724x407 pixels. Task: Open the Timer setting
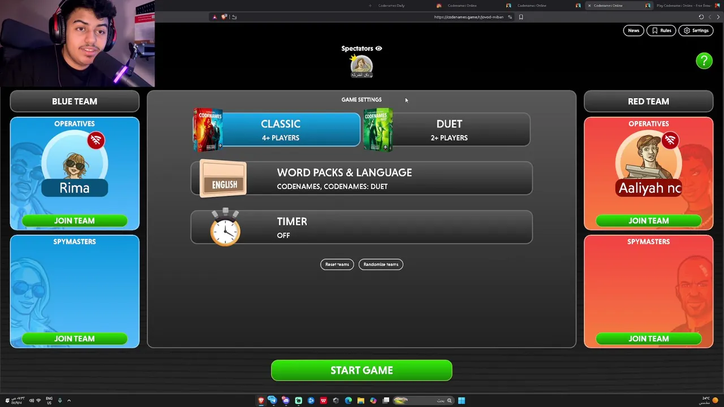tap(361, 227)
